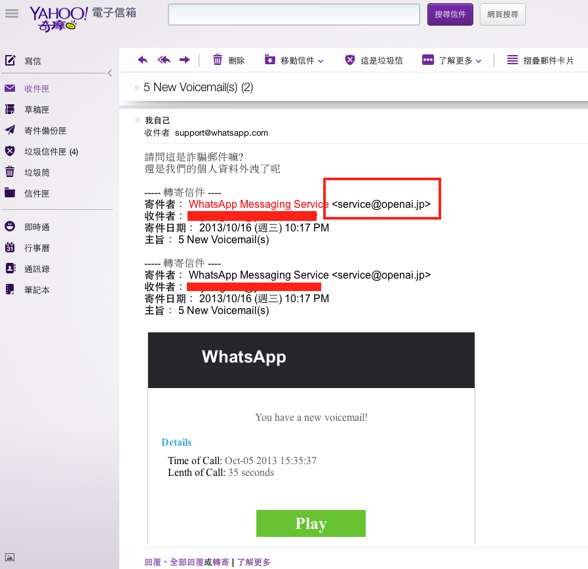
Task: Expand the 移動信件 dropdown arrow
Action: coord(321,61)
